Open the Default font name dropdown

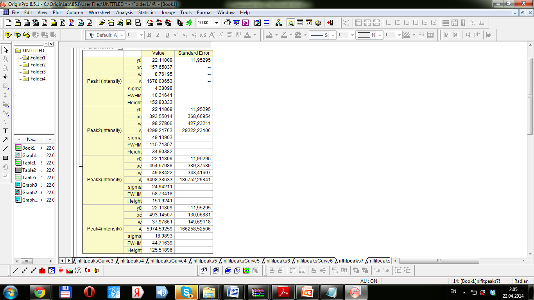(x=122, y=35)
